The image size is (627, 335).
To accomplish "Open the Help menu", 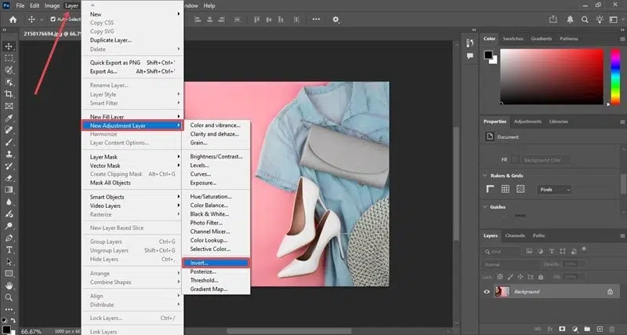I will [209, 5].
